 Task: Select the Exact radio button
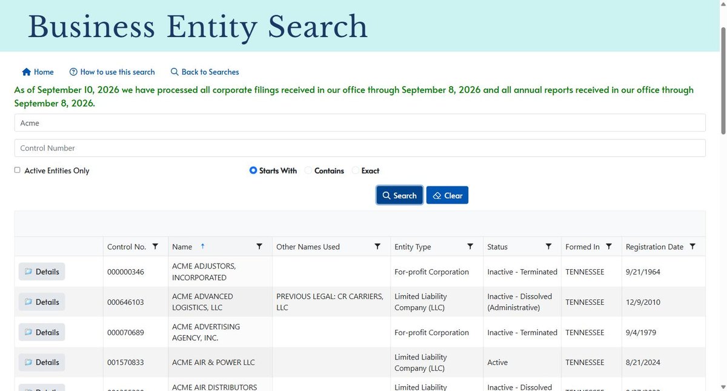pyautogui.click(x=356, y=170)
